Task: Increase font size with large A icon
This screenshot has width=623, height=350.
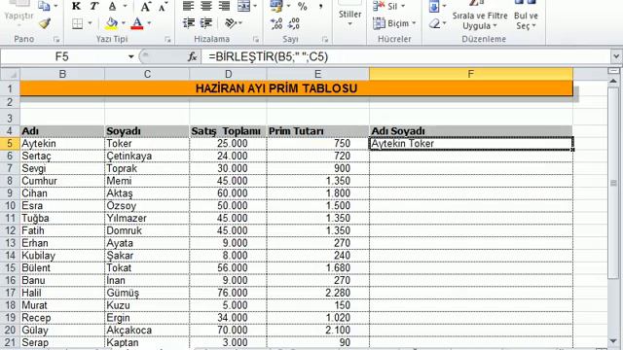Action: [x=145, y=7]
